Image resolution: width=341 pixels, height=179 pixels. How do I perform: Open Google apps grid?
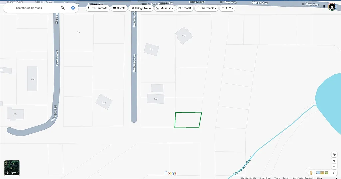coord(323,7)
